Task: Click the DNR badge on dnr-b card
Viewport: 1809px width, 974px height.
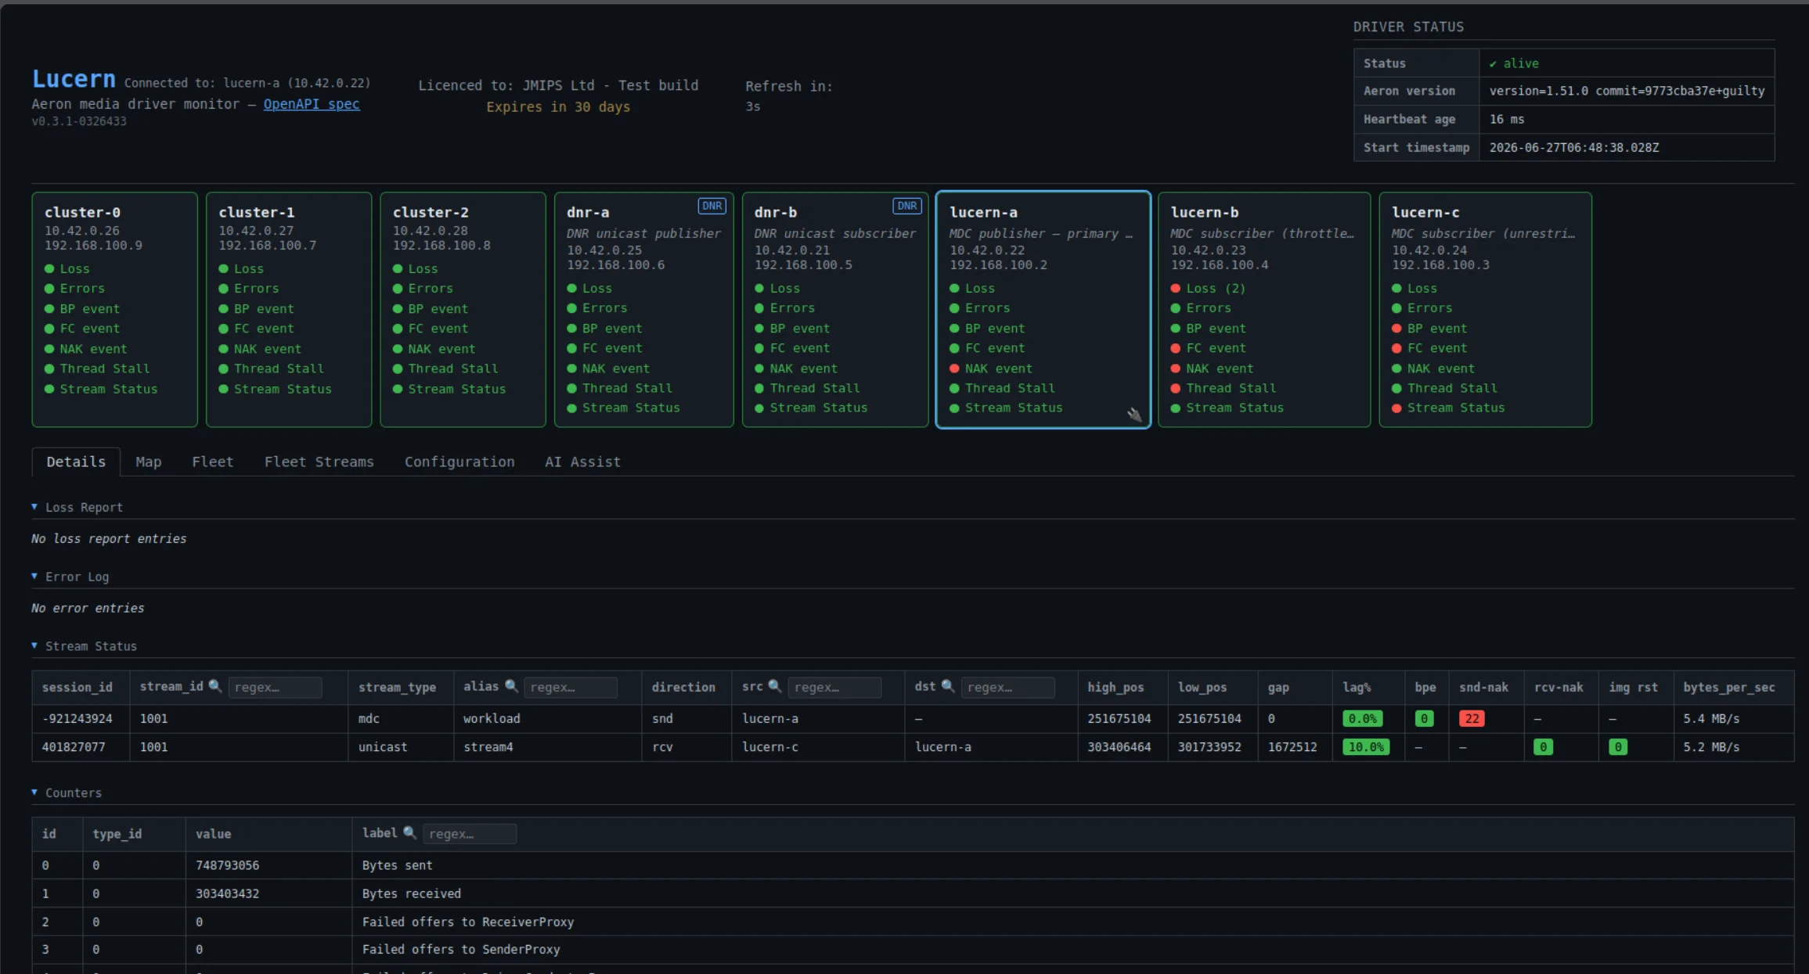Action: tap(906, 206)
